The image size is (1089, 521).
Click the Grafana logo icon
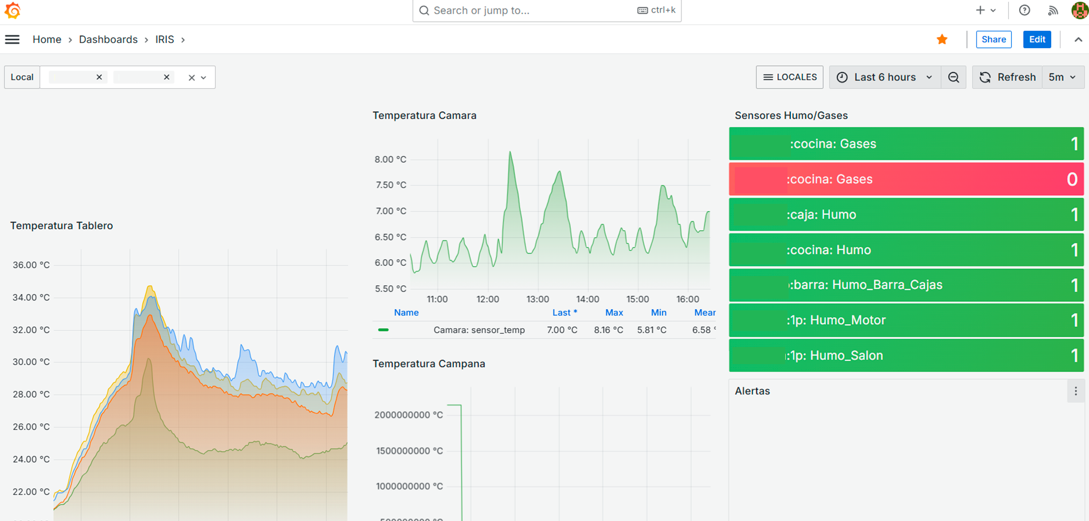13,10
